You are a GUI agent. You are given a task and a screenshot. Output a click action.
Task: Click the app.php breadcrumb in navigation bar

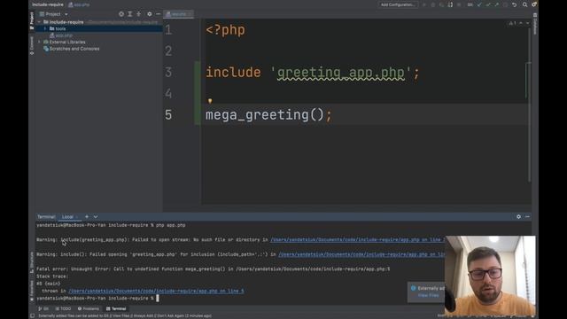(79, 4)
